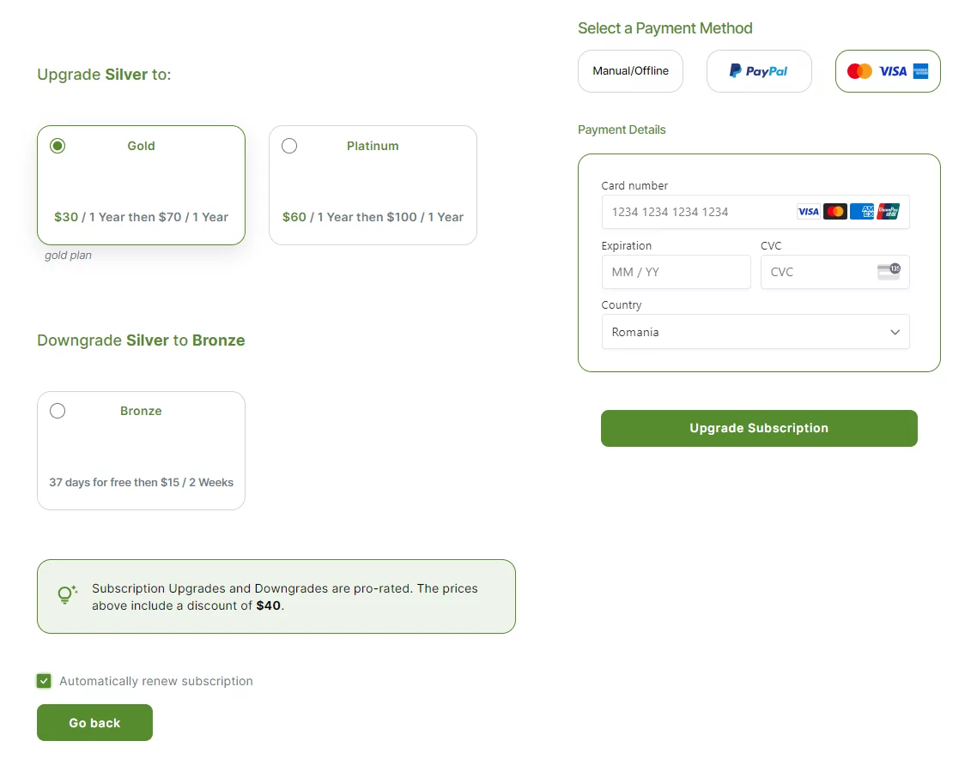Uncheck Automatically renew subscription checkbox
Screen dimensions: 977x759
[x=44, y=681]
